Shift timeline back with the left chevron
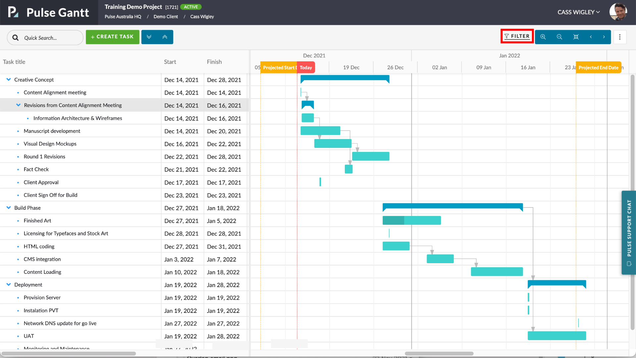Image resolution: width=636 pixels, height=358 pixels. coord(591,37)
